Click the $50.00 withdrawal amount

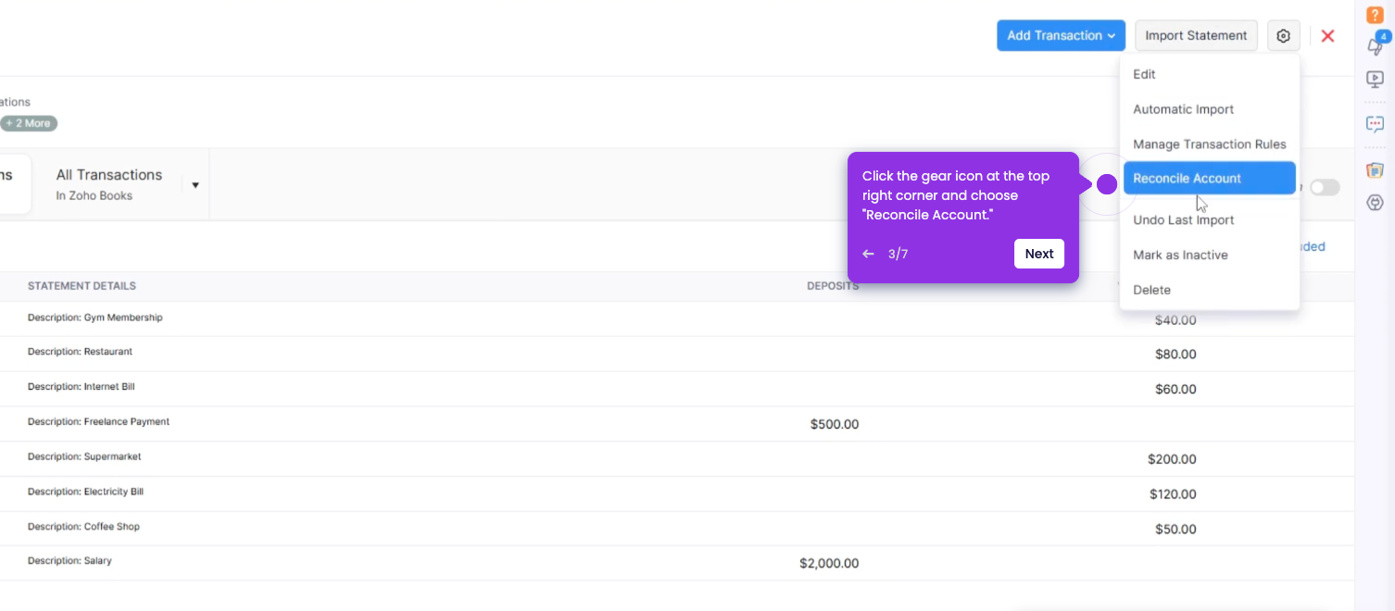point(1175,530)
